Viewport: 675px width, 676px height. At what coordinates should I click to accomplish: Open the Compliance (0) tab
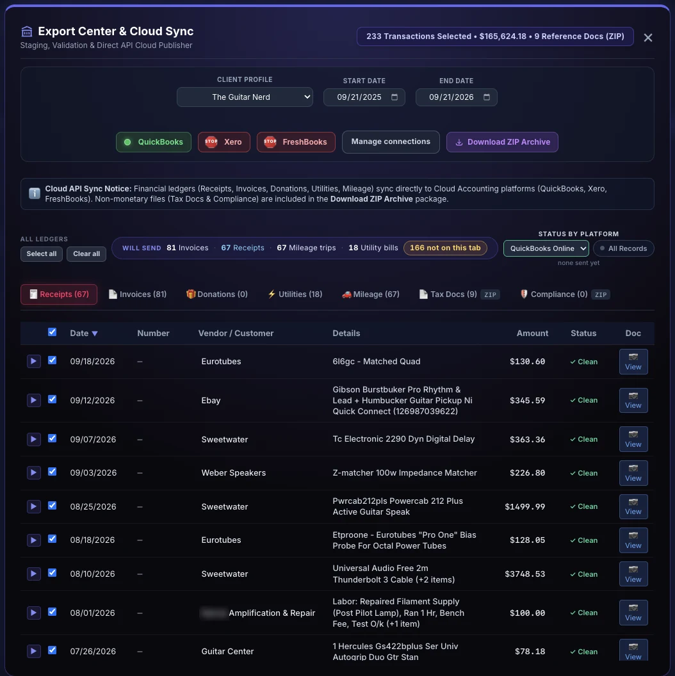[x=565, y=294]
